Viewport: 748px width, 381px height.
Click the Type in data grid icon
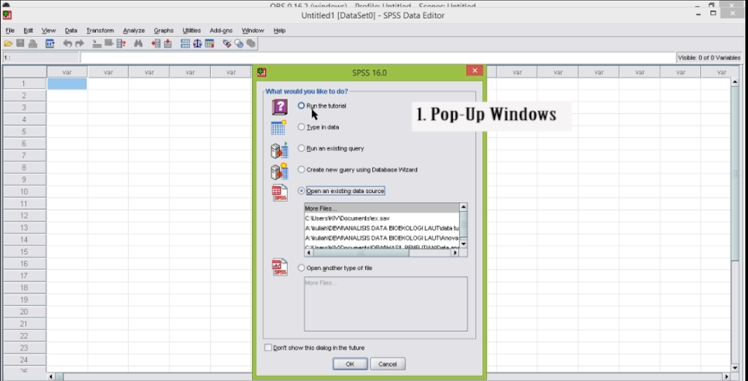click(x=279, y=127)
